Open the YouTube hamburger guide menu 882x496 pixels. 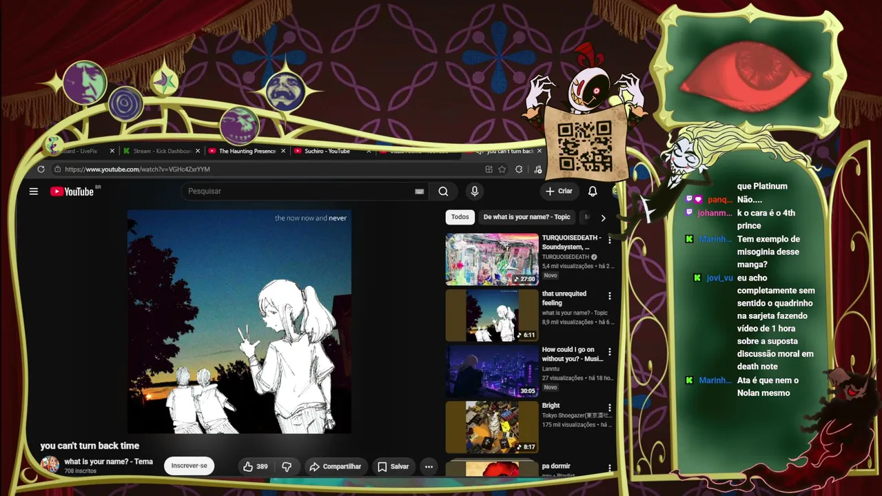pos(34,192)
